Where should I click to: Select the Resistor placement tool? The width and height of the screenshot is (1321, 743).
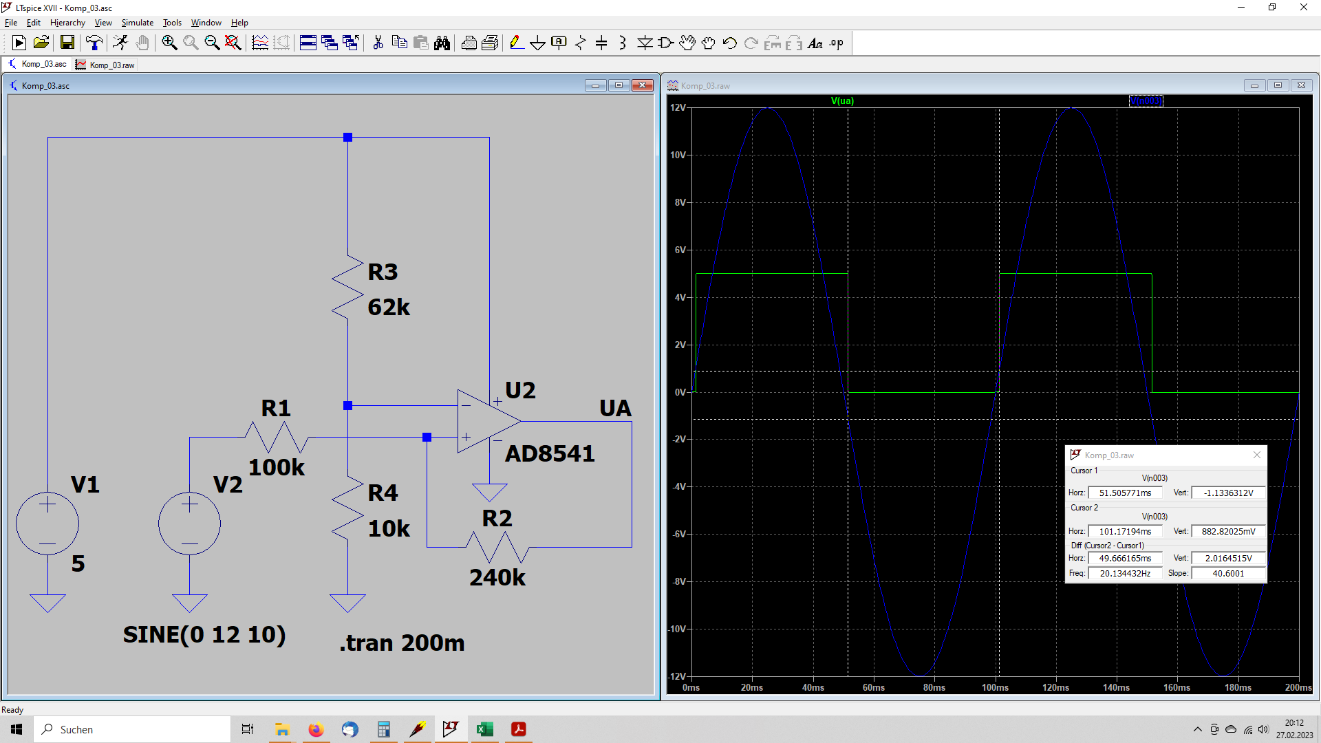pyautogui.click(x=581, y=43)
